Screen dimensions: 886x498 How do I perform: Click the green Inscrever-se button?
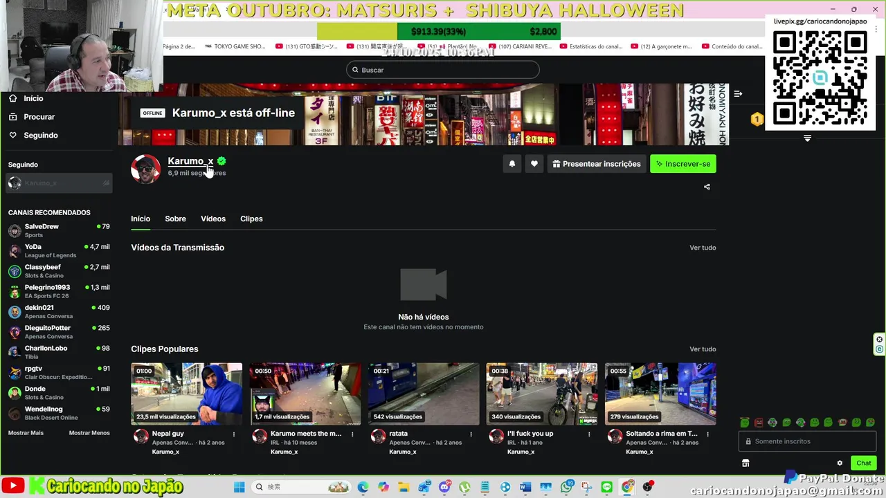682,164
